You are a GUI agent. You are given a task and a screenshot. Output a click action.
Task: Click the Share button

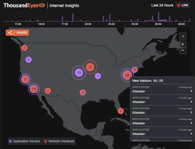tap(17, 33)
